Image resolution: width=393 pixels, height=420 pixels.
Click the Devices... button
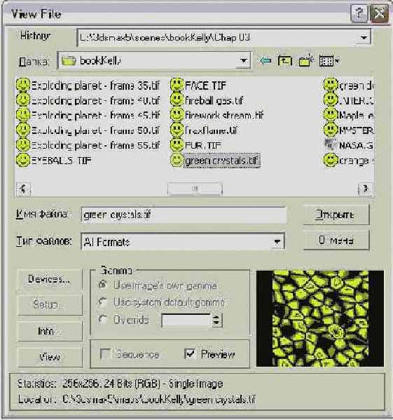(49, 280)
